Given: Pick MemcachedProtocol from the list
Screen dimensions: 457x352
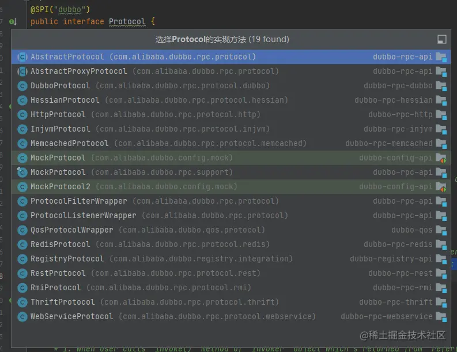Looking at the screenshot, I should coord(231,143).
